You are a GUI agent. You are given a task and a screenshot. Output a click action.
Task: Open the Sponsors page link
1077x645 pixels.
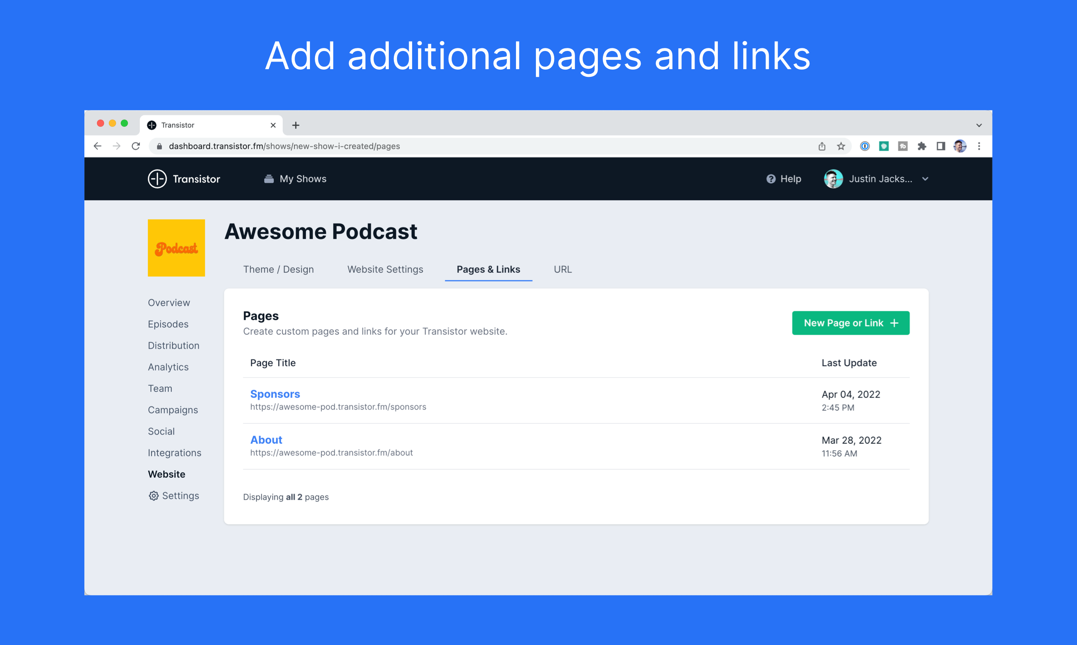(x=275, y=394)
